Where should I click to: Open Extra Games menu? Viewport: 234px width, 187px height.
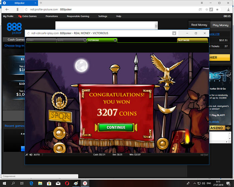pyautogui.click(x=27, y=16)
